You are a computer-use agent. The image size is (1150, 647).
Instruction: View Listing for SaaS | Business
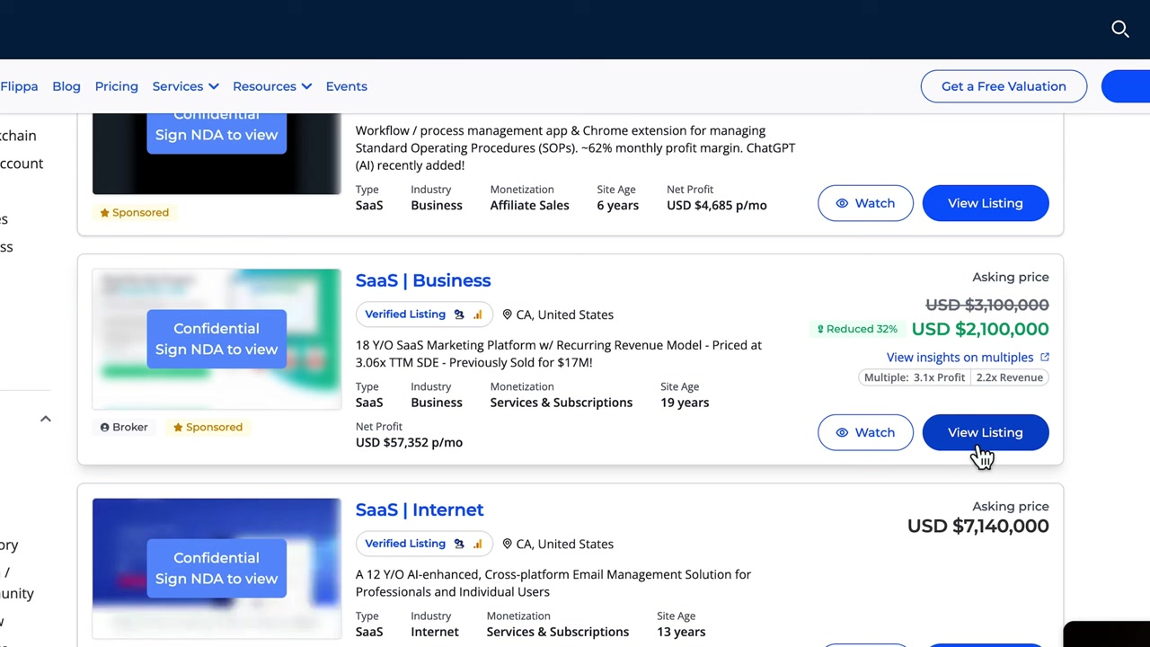[x=986, y=432]
